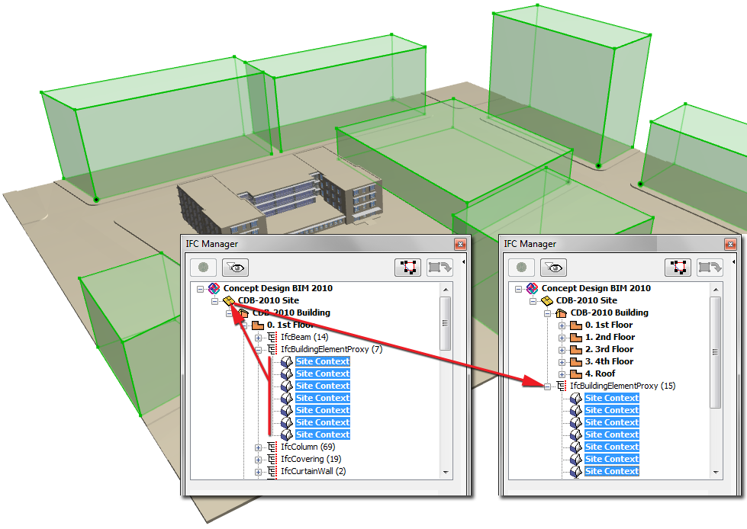Click the IfcBeam (14) type icon
This screenshot has height=529, width=747.
click(272, 337)
